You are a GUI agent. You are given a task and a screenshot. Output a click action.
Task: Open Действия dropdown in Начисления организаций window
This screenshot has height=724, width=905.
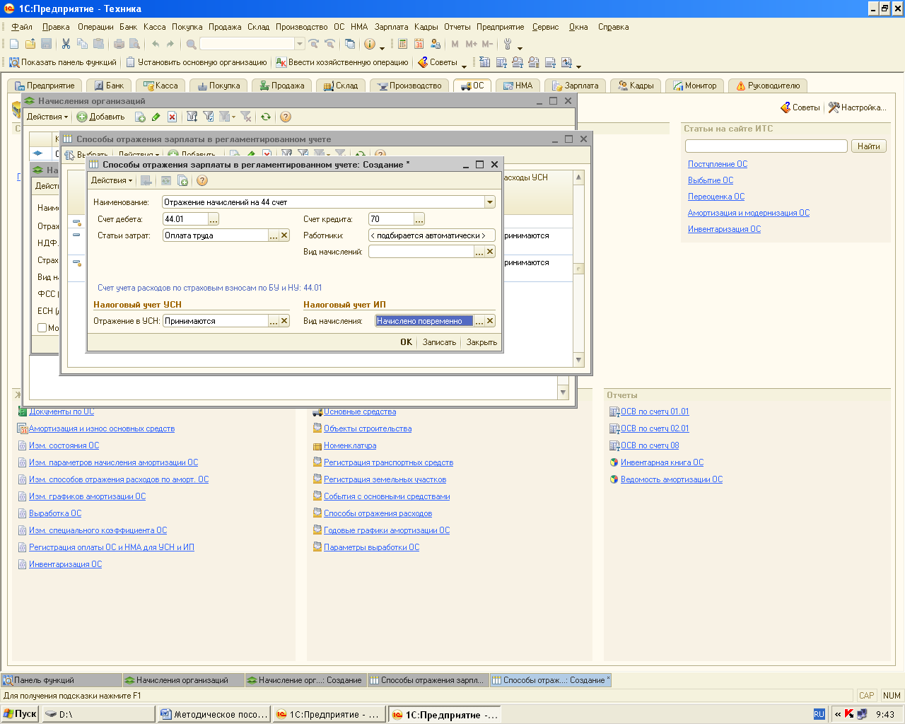47,117
